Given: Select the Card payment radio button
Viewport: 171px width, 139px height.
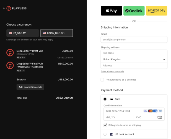Looking at the screenshot, I should pos(105,99).
